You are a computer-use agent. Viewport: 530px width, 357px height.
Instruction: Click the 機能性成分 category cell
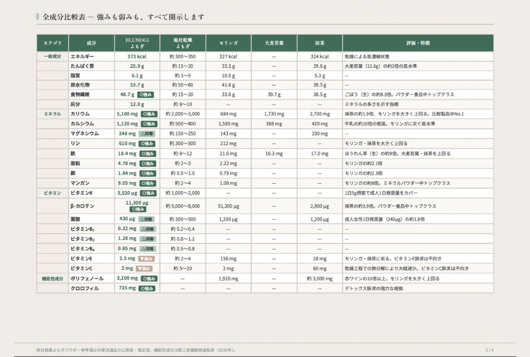tap(52, 278)
